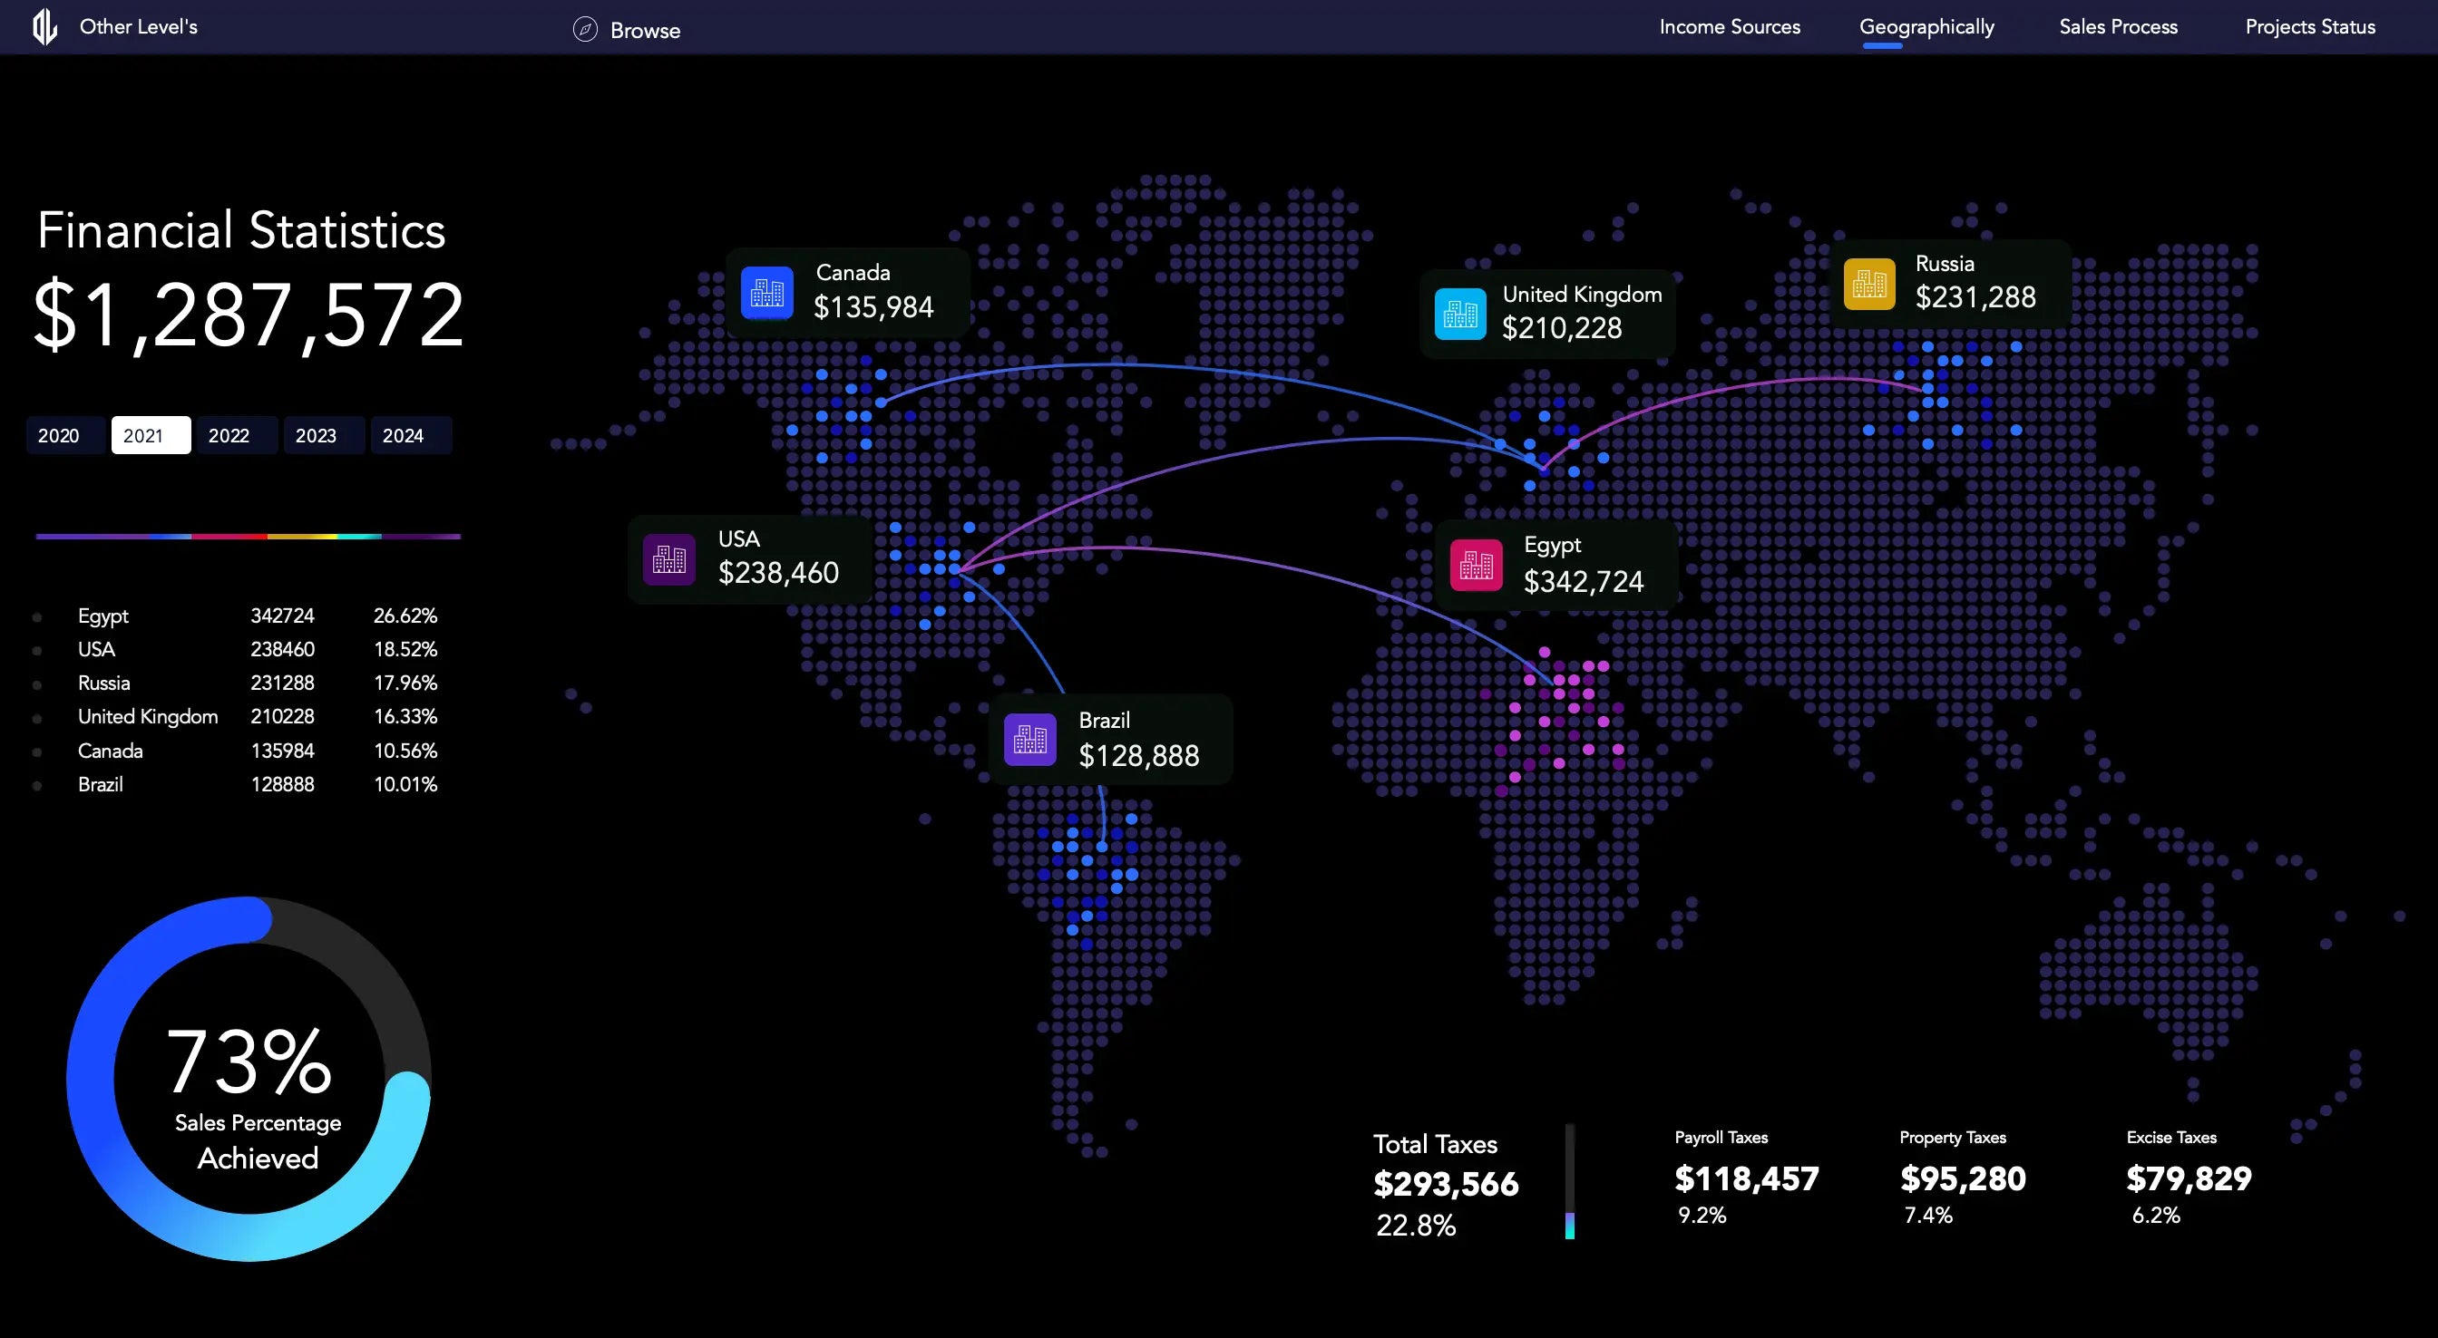Click the Total Taxes vertical bar
Screen dimensions: 2438x1338
point(1569,1181)
